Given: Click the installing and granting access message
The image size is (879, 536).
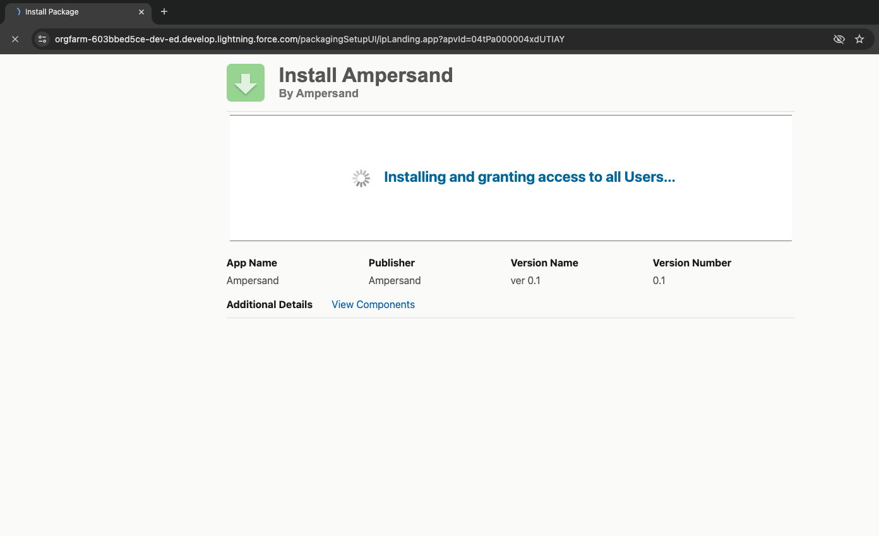Looking at the screenshot, I should [530, 177].
